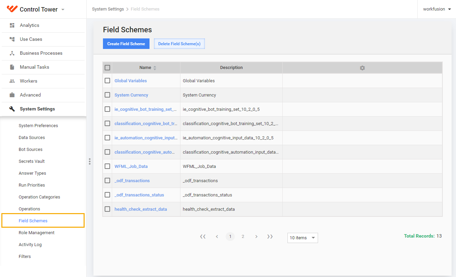
Task: Check health_check_extract_data row checkbox
Action: (x=107, y=209)
